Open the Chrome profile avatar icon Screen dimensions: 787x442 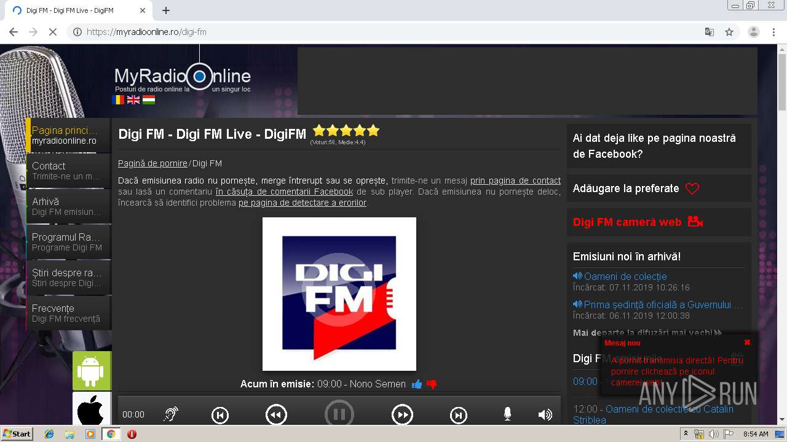(x=754, y=32)
